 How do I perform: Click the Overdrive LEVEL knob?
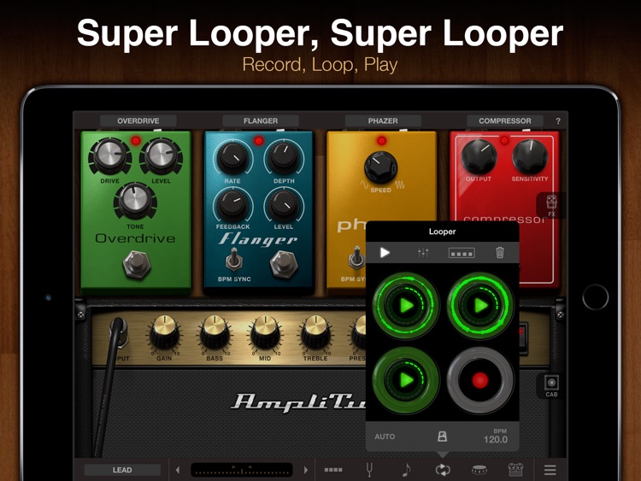point(161,155)
